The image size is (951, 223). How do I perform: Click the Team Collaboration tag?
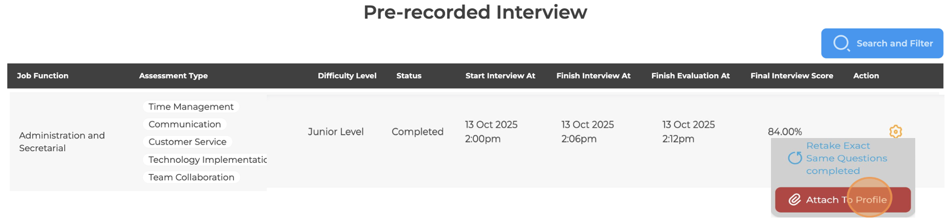coord(191,177)
